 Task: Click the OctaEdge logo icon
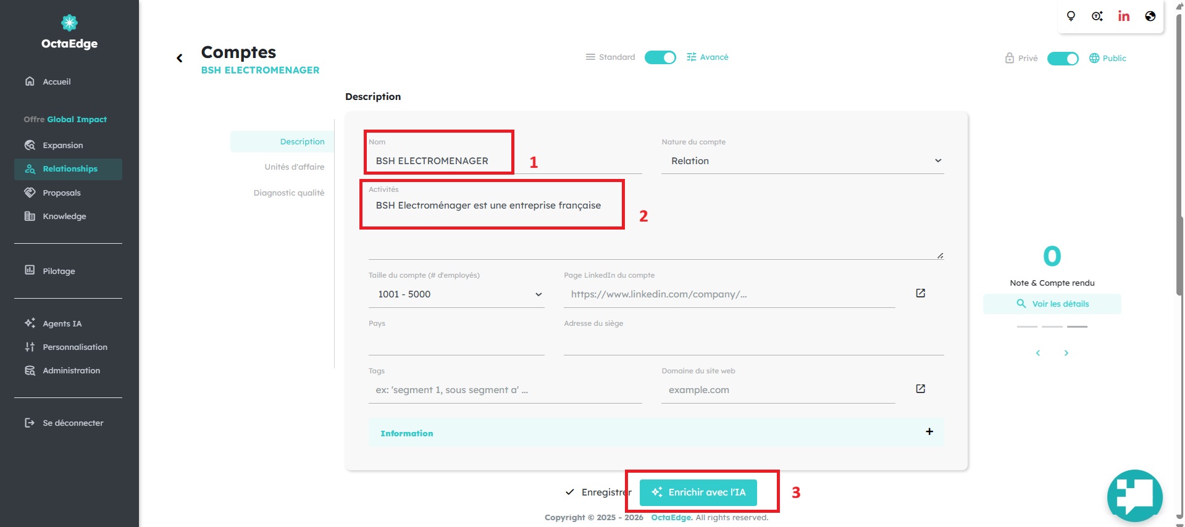click(69, 23)
